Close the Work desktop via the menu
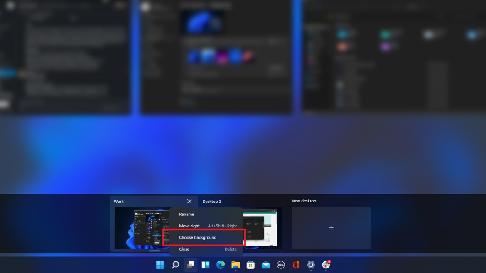Image resolution: width=486 pixels, height=273 pixels. (184, 249)
